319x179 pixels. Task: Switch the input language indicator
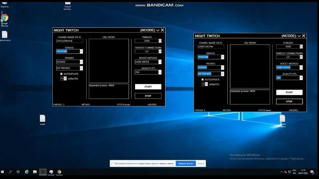295,172
